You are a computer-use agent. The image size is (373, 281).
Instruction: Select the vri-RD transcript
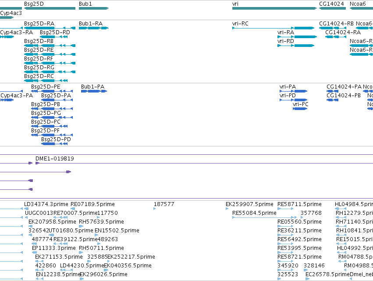click(x=296, y=46)
